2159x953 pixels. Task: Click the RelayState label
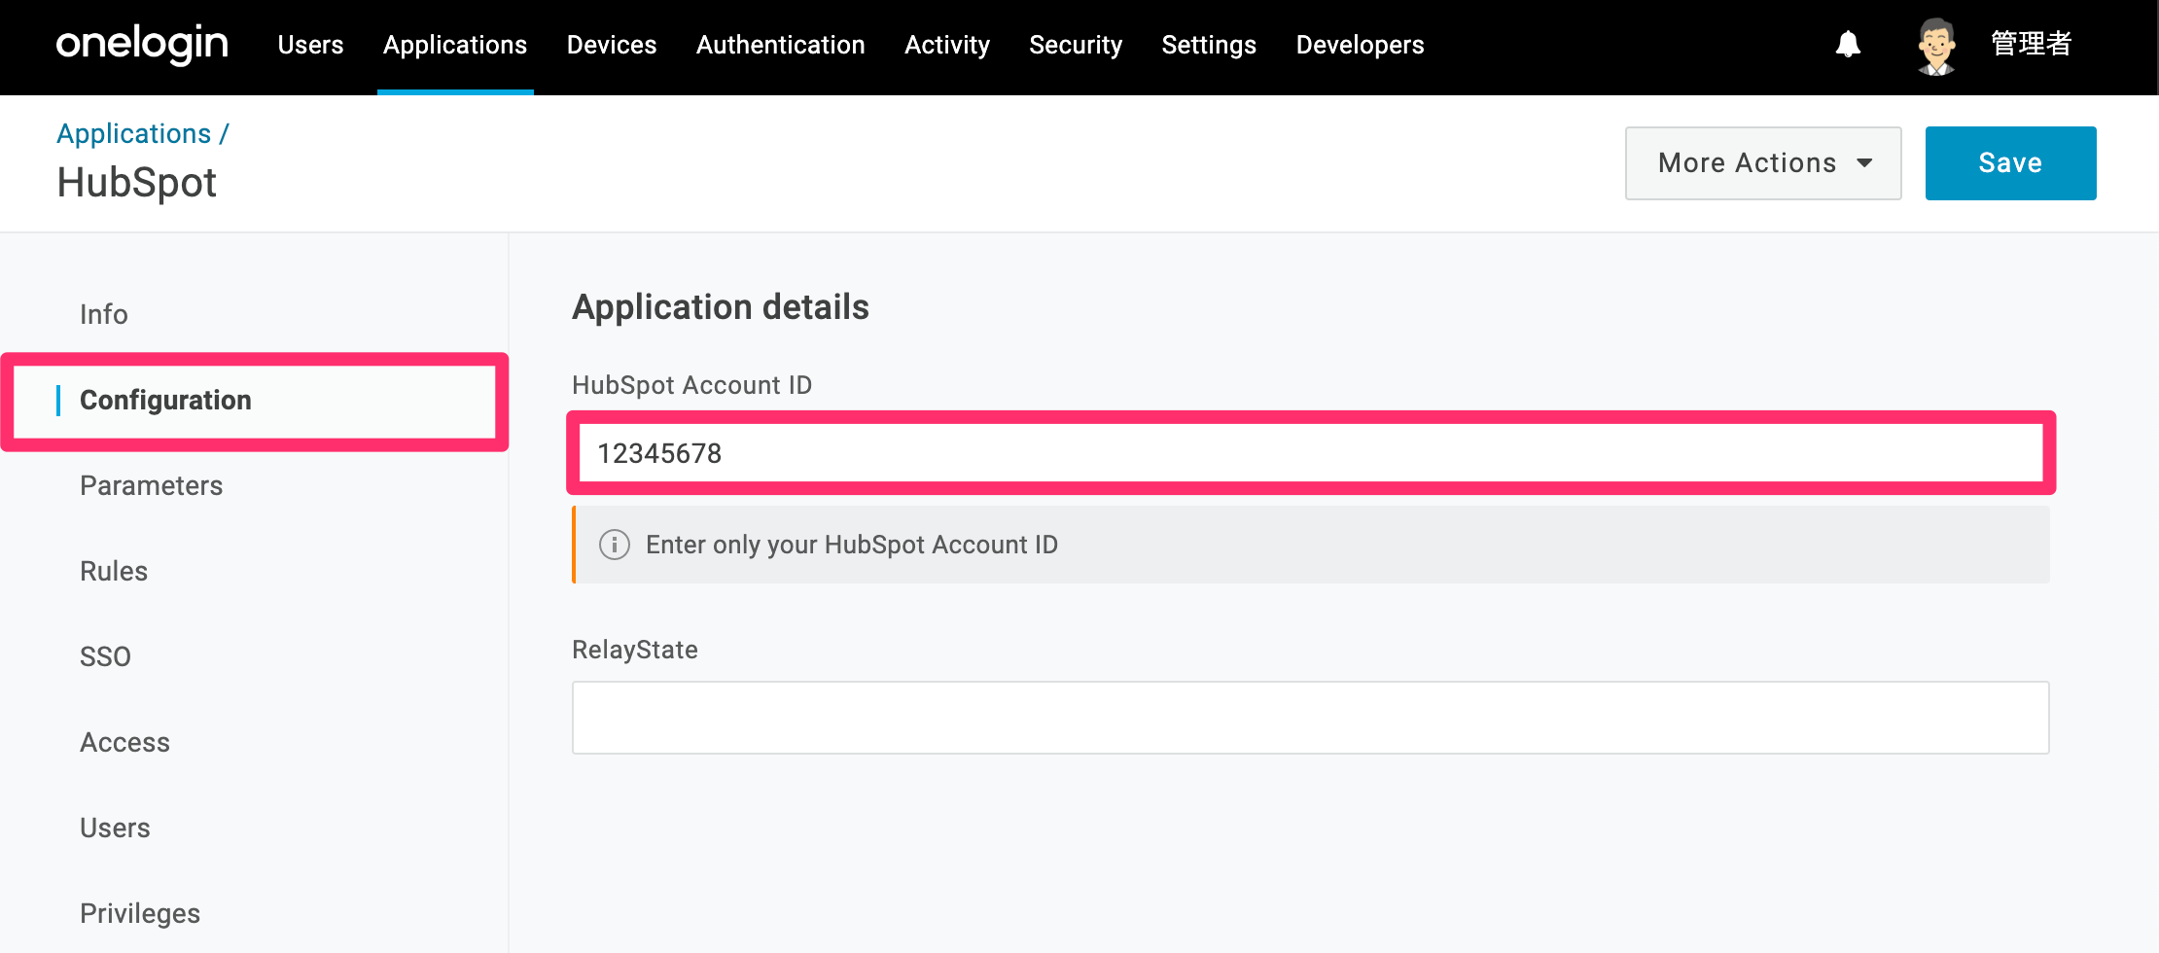[635, 650]
